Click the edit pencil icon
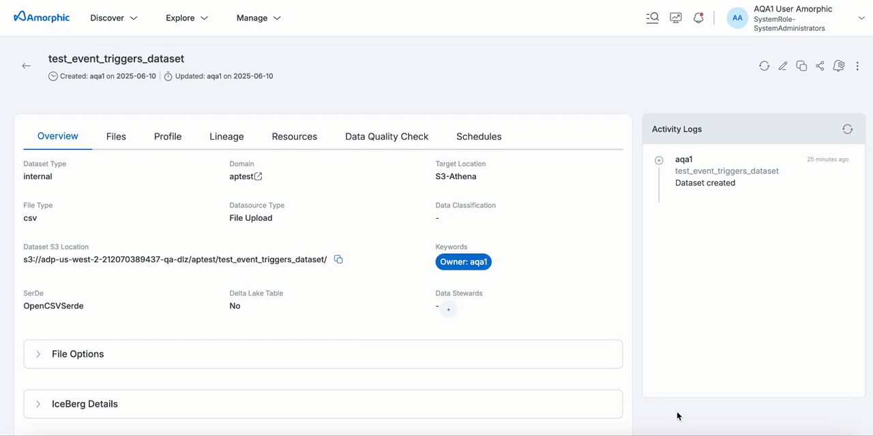Viewport: 873px width, 436px height. (x=783, y=66)
